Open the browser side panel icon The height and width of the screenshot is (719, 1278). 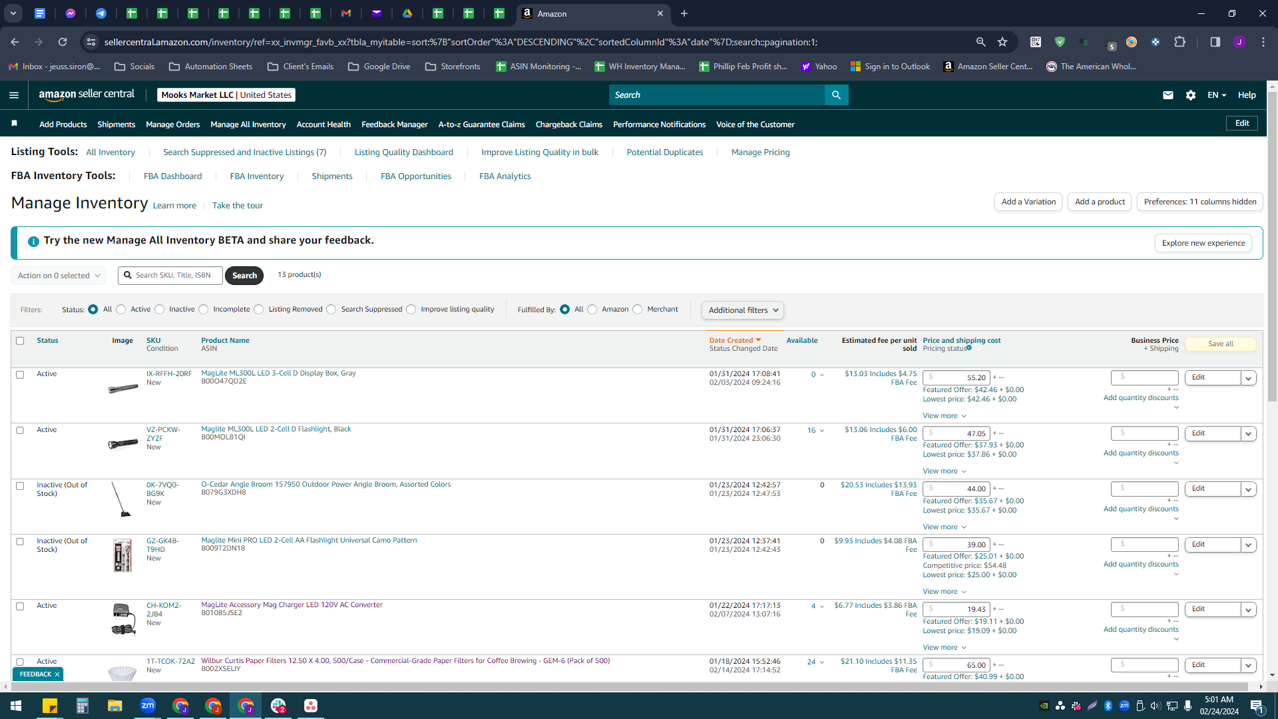pos(1215,42)
